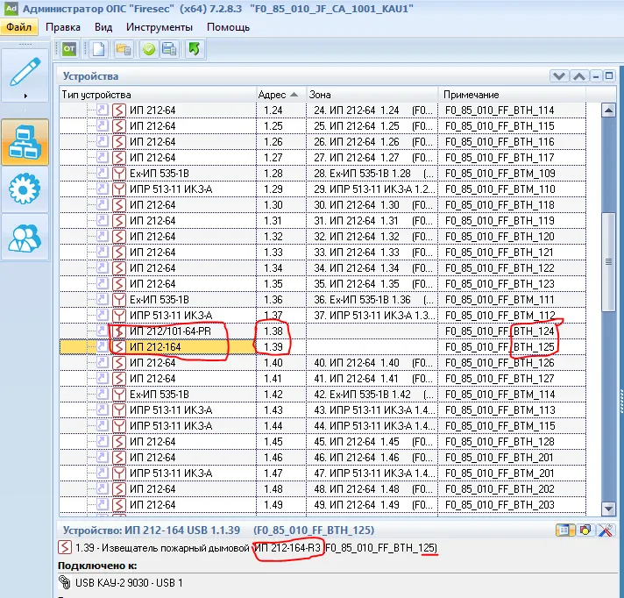Click the vertical scrollbar thumb
This screenshot has width=624, height=598.
coord(608,261)
